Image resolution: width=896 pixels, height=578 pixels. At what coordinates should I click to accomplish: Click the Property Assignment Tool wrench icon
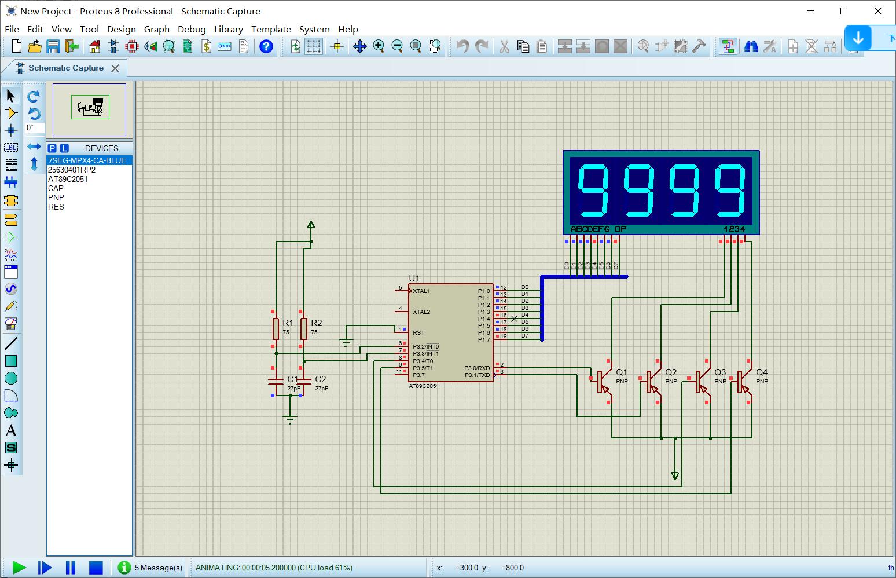(770, 46)
